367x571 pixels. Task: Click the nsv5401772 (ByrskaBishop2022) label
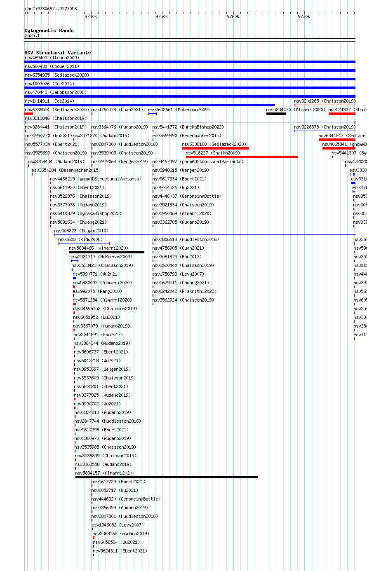tap(188, 127)
